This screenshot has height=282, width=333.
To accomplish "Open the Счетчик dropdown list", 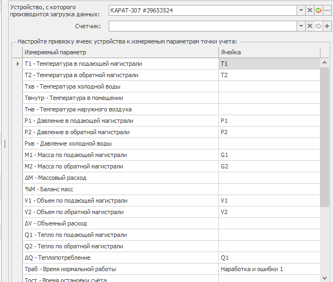I will 301,26.
